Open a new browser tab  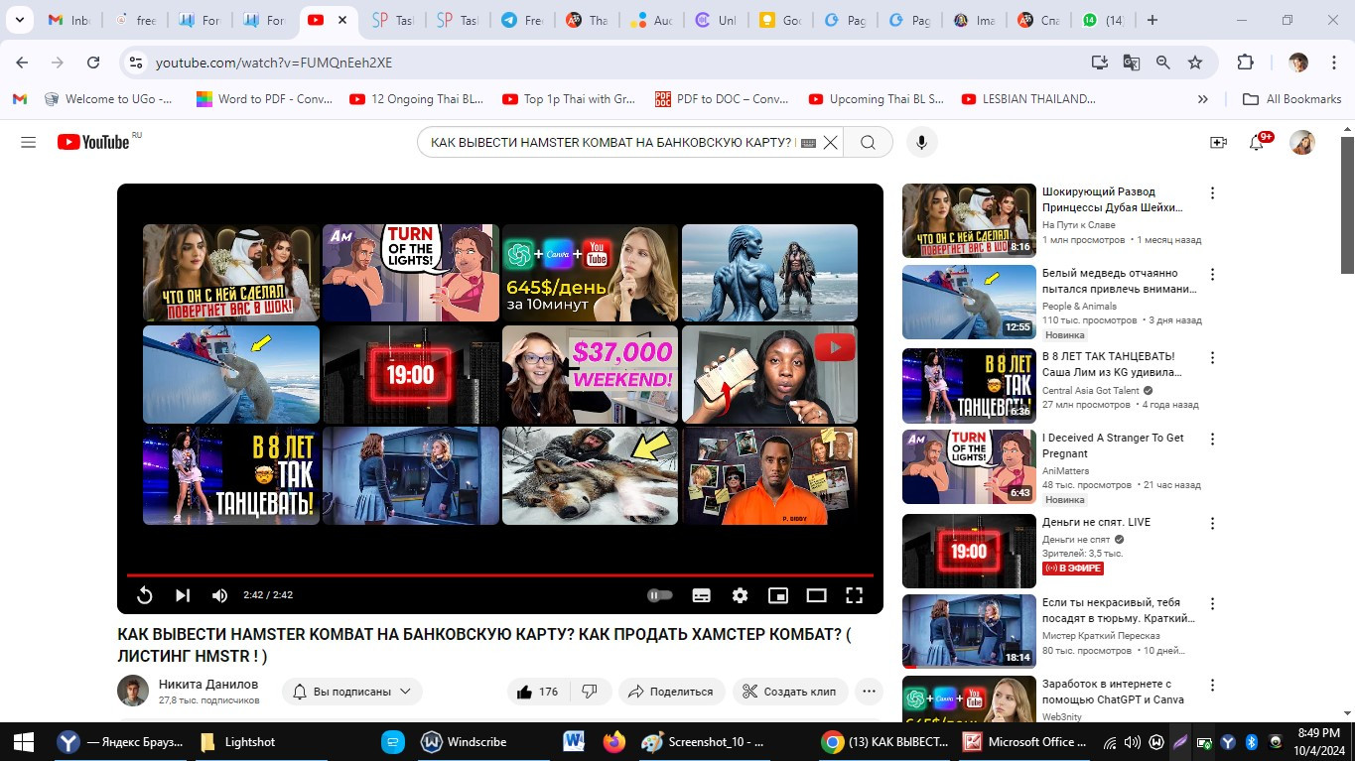[x=1152, y=20]
